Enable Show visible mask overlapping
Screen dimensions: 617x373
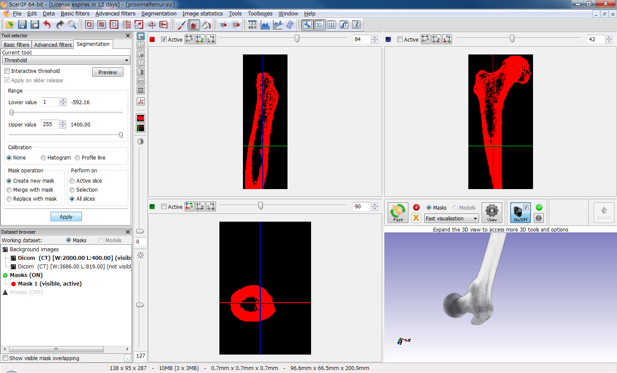click(x=6, y=358)
